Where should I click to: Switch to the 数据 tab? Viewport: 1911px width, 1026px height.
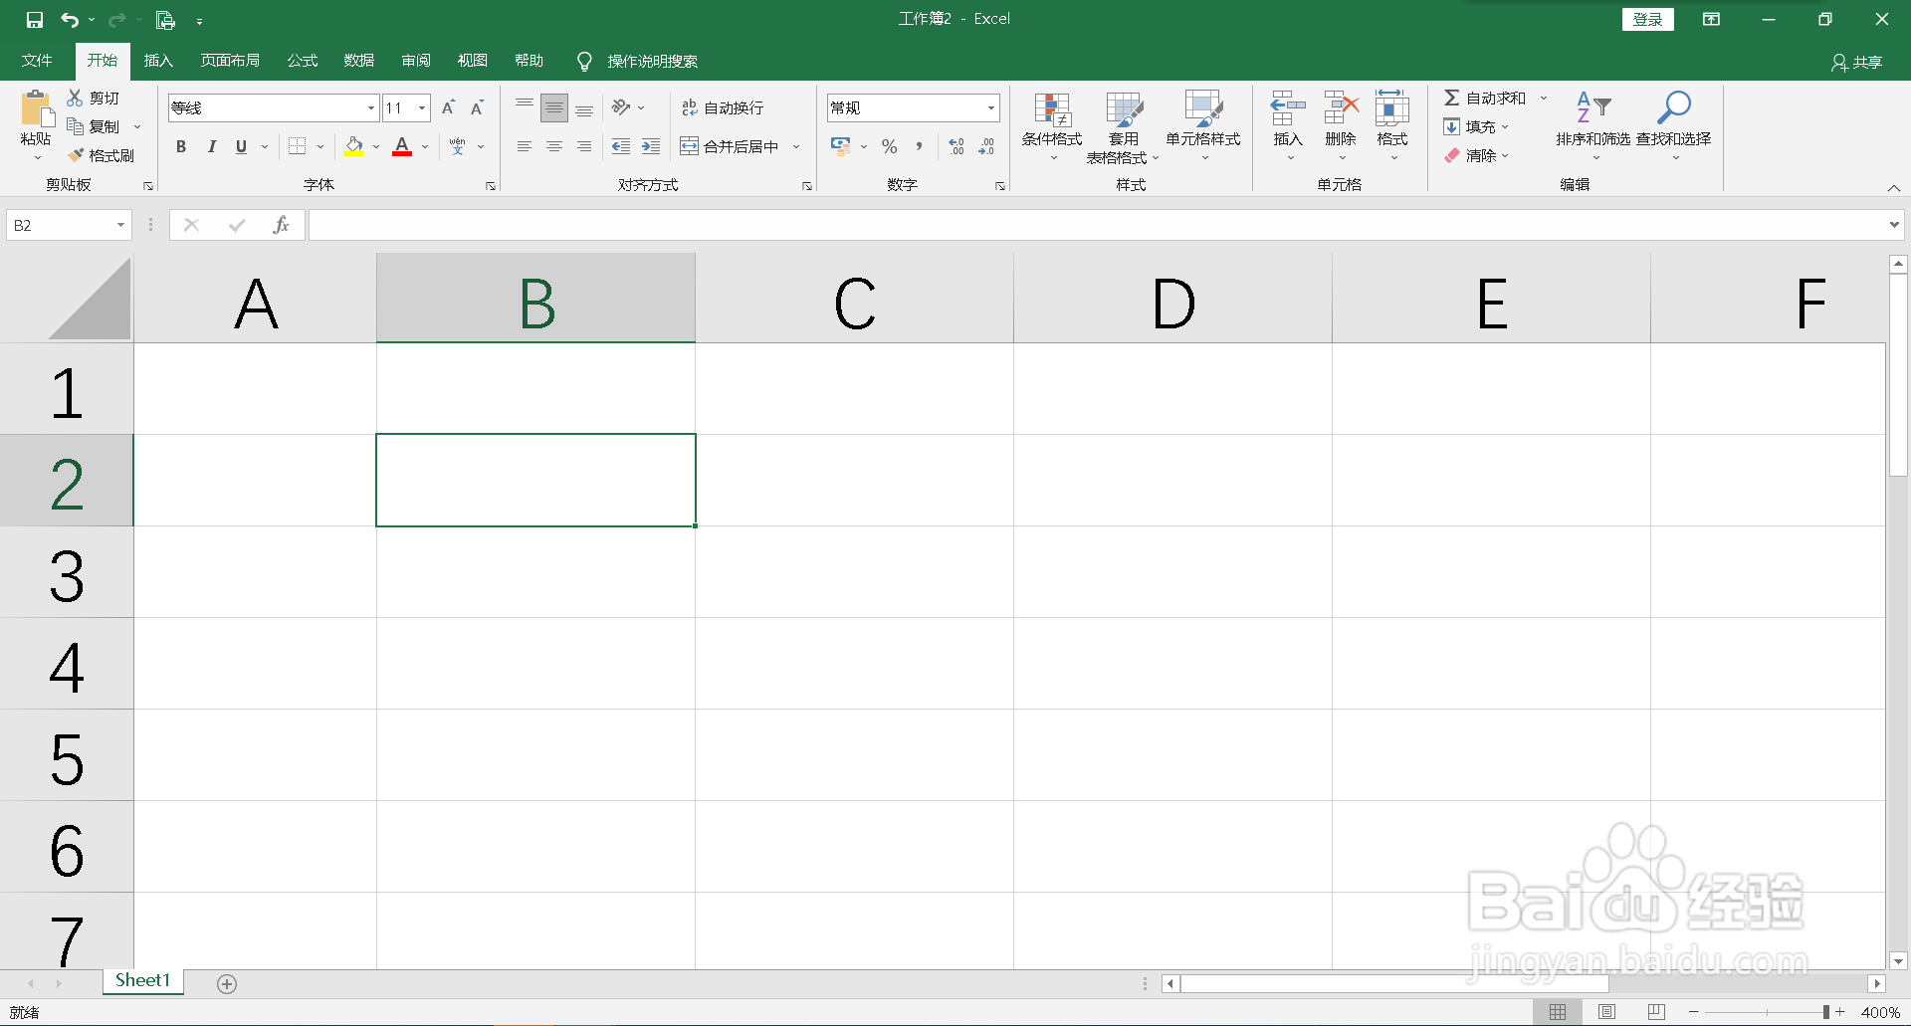point(359,61)
